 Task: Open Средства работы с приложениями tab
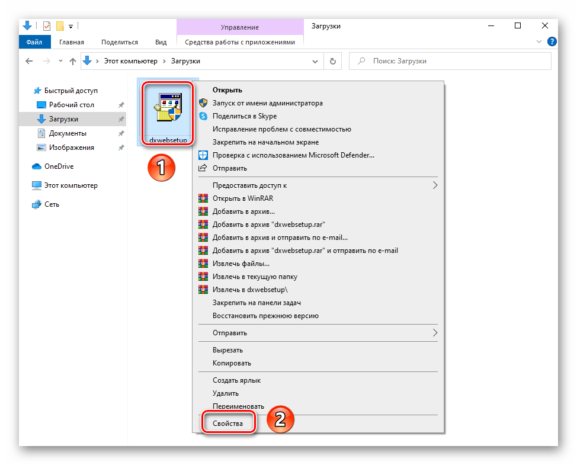[240, 42]
